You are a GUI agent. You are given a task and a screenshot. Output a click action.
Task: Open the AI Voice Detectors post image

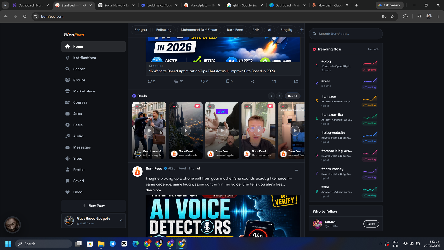[x=223, y=216]
